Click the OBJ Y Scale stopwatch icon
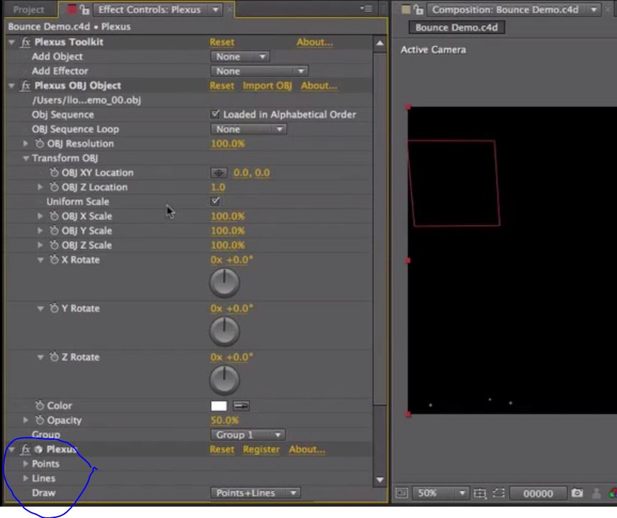This screenshot has height=518, width=617. (54, 231)
